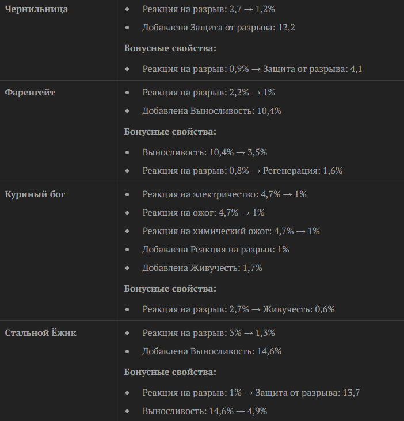Click the "Фаренгейт" artifact name
Viewport: 404px width, 421px height.
click(x=30, y=92)
